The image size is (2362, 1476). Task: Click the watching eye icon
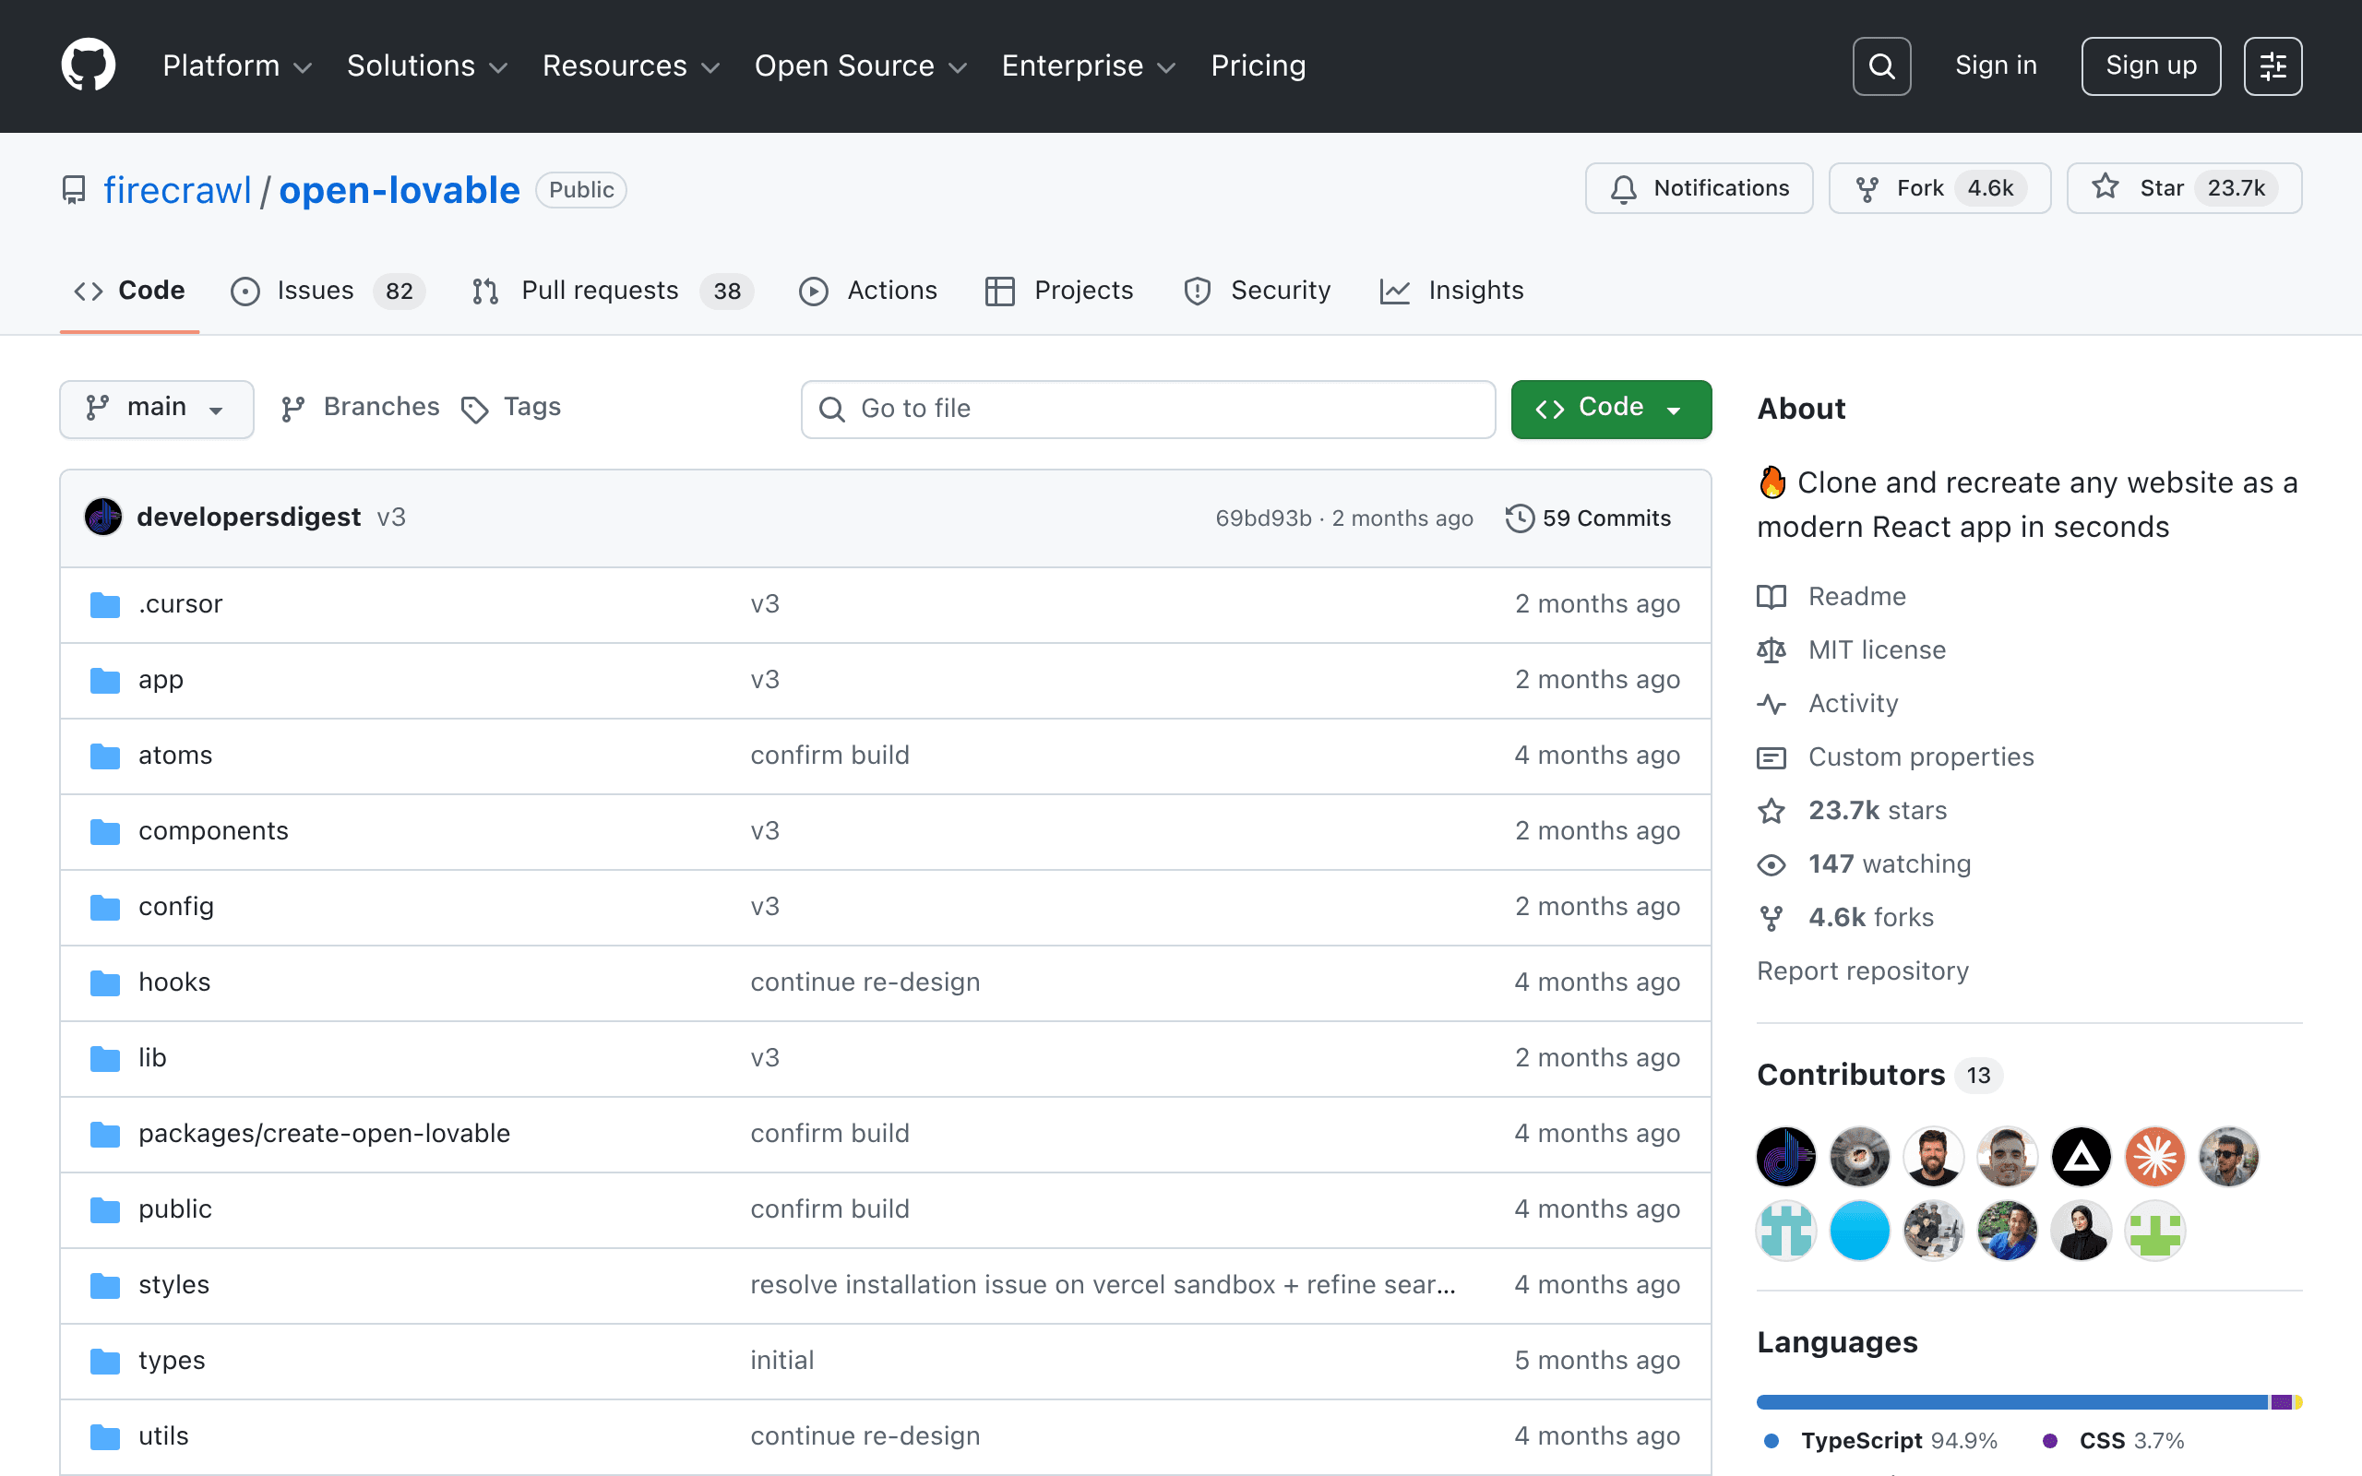tap(1771, 865)
